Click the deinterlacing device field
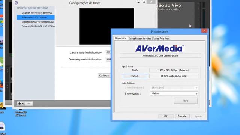Image resolution: width=240 pixels, height=135 pixels. pos(108,59)
